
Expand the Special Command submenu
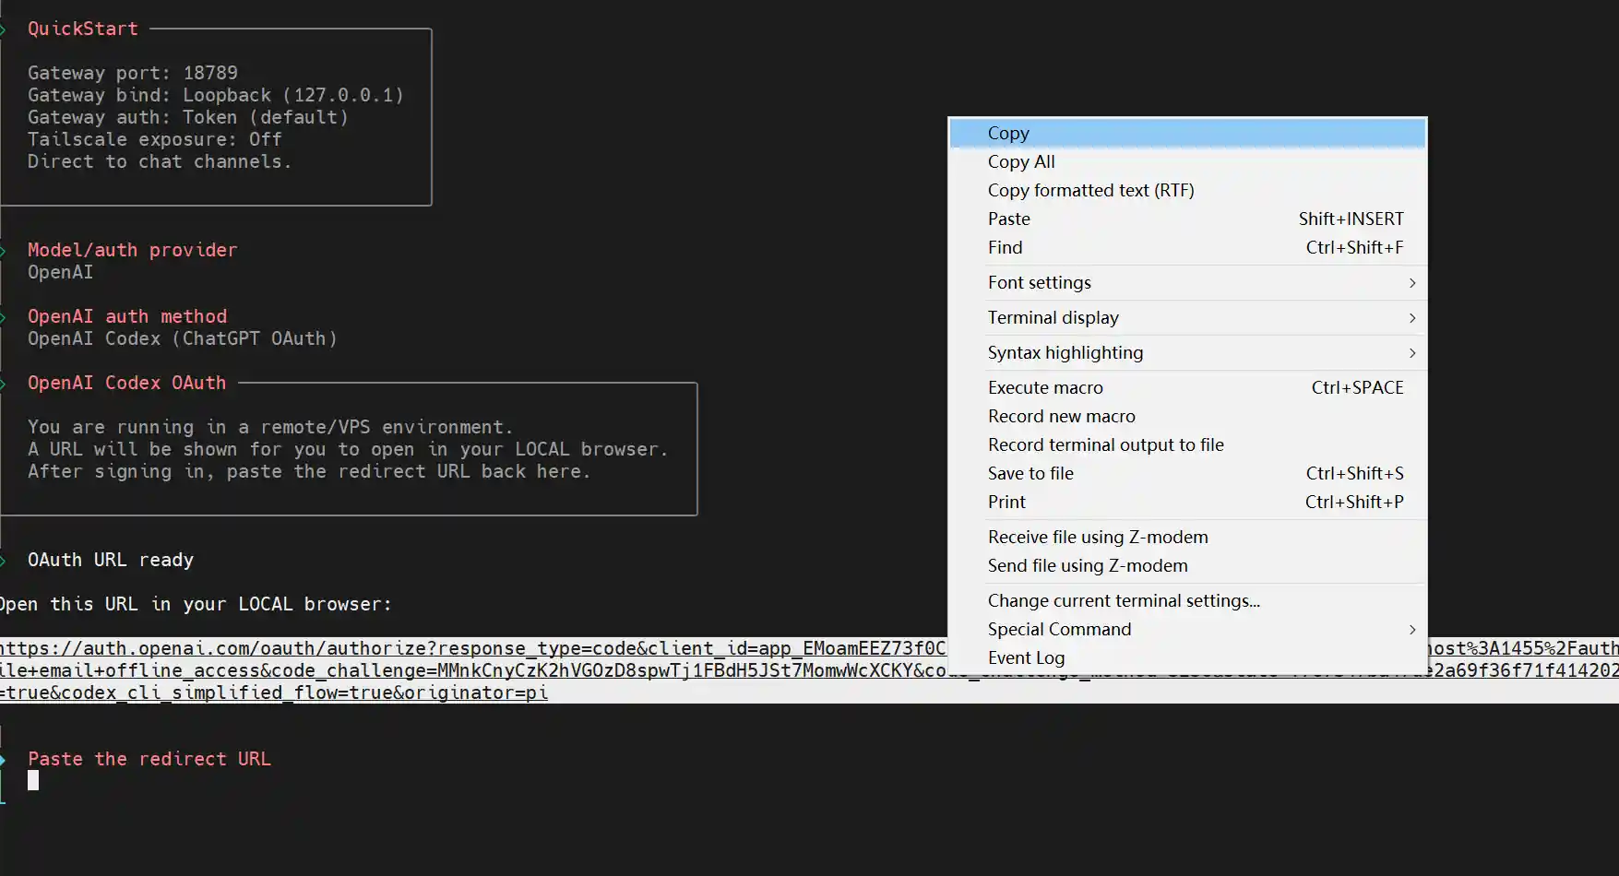click(1059, 629)
